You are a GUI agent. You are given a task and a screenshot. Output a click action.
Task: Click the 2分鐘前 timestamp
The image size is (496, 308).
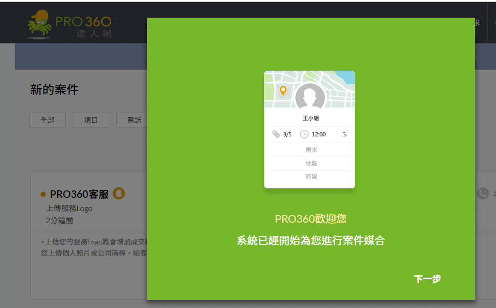pos(60,221)
